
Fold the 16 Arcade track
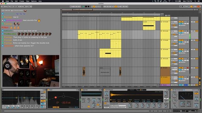point(162,31)
